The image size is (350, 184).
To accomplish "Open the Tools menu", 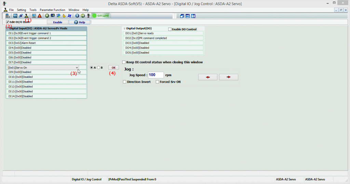I will 33,10.
